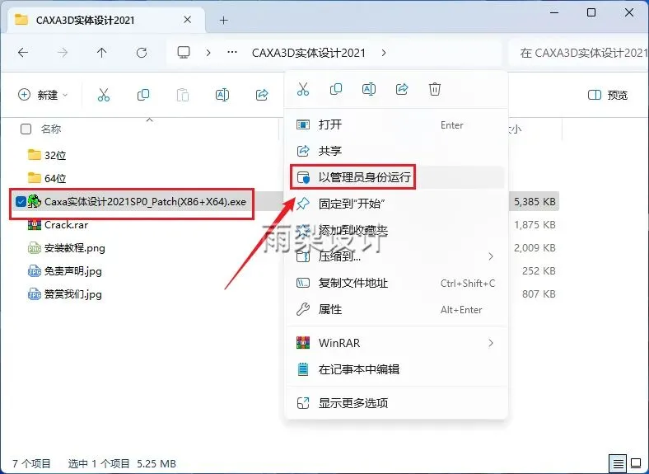This screenshot has height=474, width=649.
Task: Close the CAXA3D实体设计2021 tab
Action: click(x=188, y=20)
